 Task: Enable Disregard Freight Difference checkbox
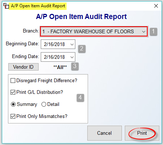click(13, 81)
